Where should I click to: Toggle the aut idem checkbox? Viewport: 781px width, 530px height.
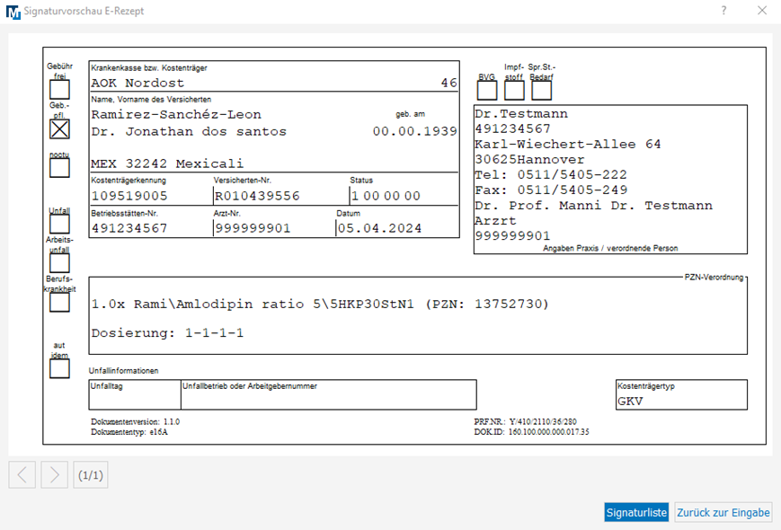click(60, 369)
